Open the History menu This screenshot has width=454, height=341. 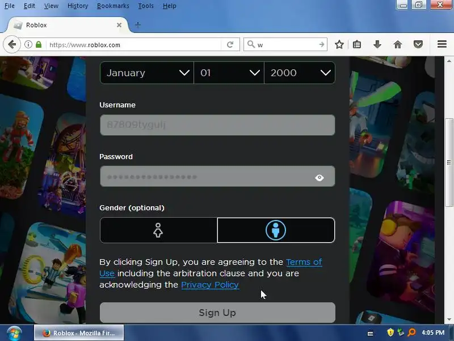(x=78, y=6)
